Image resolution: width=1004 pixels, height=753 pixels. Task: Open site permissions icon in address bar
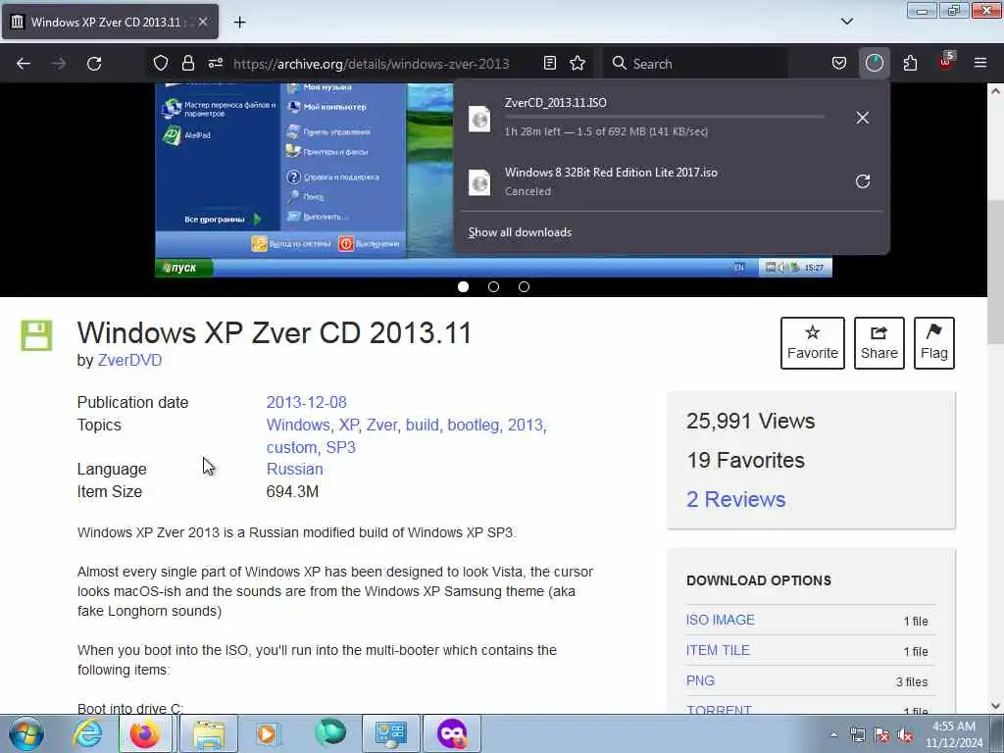(x=215, y=63)
